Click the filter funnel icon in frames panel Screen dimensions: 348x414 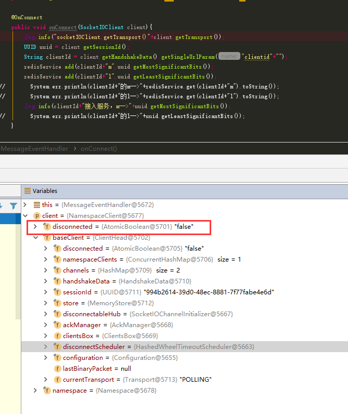(x=14, y=206)
